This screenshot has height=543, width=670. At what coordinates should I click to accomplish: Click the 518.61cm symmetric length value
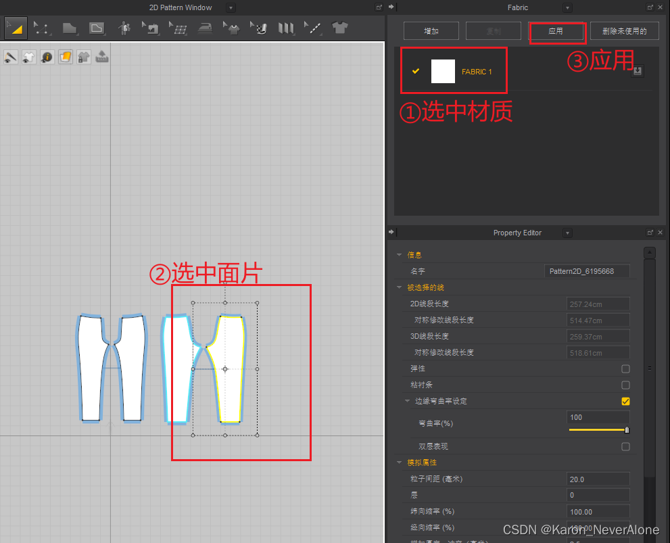click(598, 353)
